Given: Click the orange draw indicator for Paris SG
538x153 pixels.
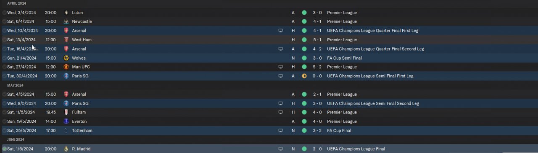Looking at the screenshot, I should pos(304,76).
